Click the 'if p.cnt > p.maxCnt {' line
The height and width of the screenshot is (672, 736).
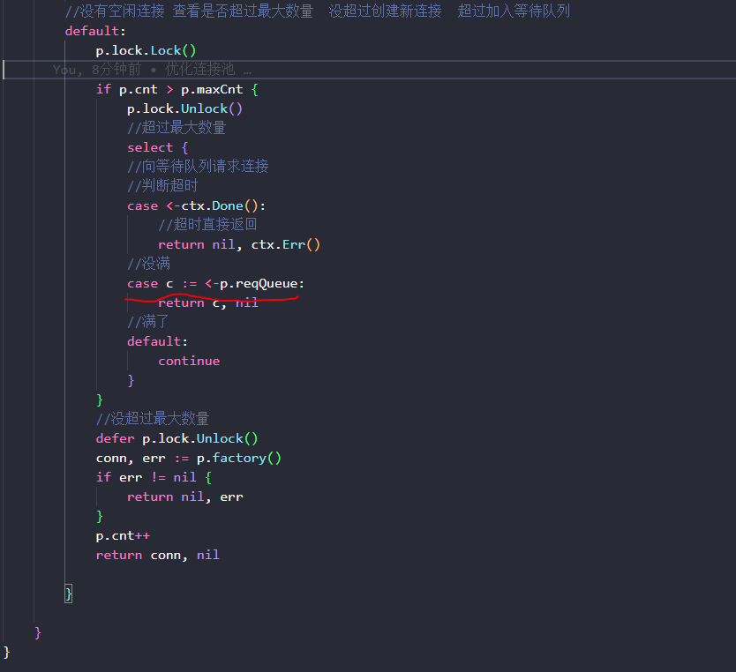[177, 89]
